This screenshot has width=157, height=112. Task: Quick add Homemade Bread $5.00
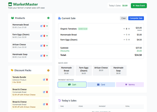66,70
